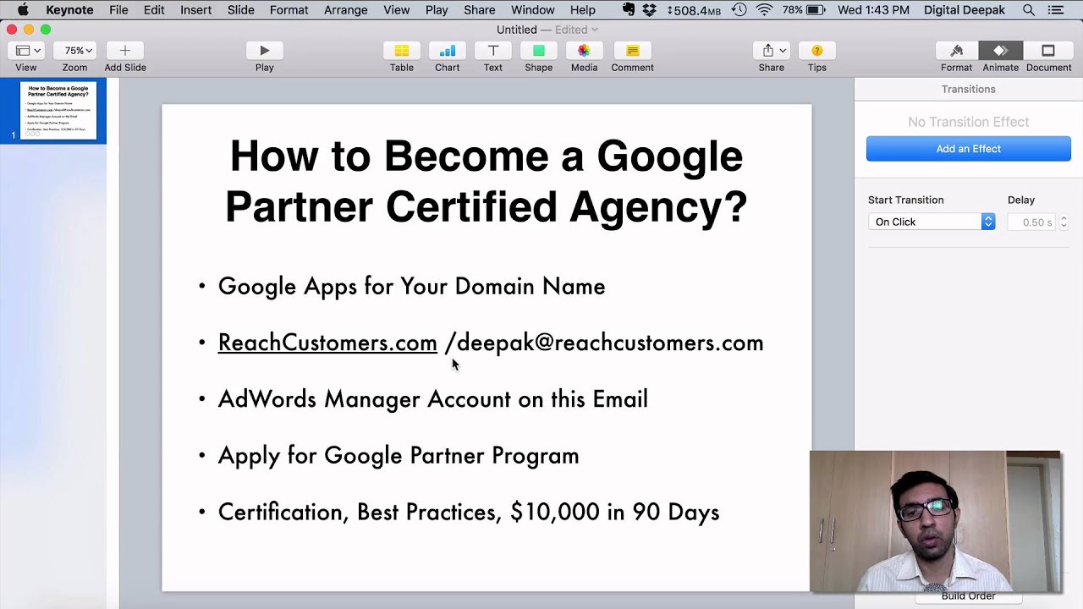Toggle the Animate inspector
Image resolution: width=1083 pixels, height=609 pixels.
(1000, 51)
